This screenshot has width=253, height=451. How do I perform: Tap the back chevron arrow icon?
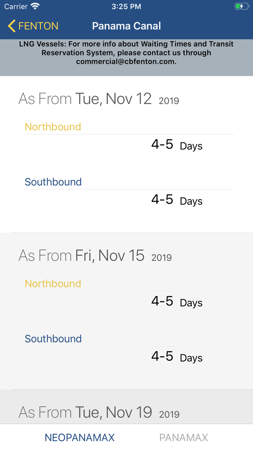(12, 26)
